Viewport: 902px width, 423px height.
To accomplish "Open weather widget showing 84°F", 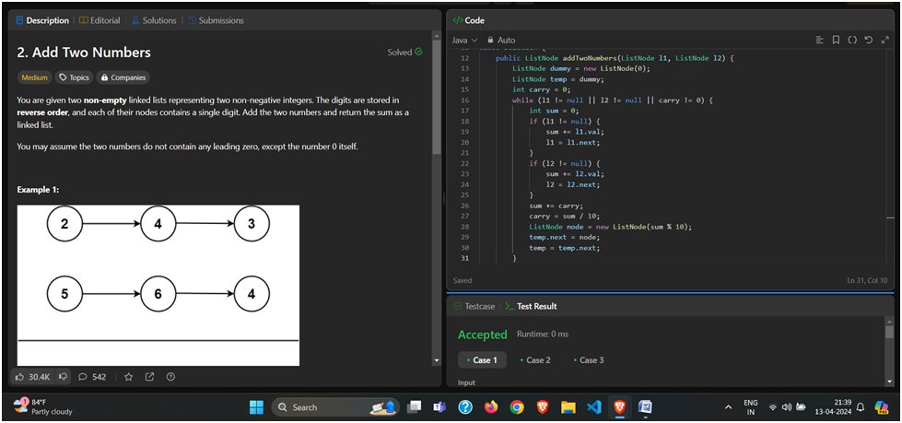I will pyautogui.click(x=43, y=407).
